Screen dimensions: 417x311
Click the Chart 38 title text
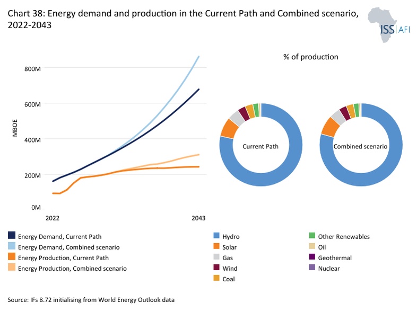click(183, 19)
